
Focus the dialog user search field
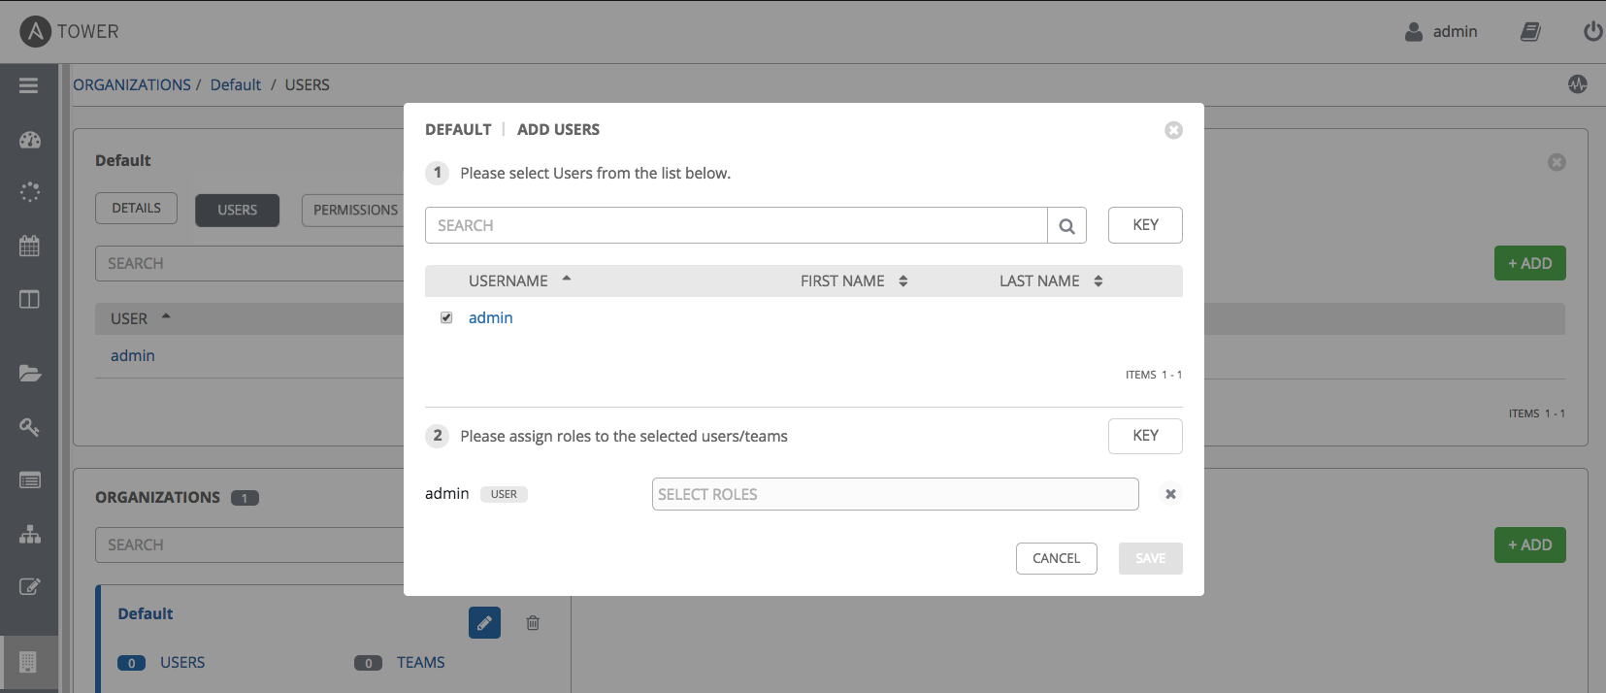coord(736,225)
